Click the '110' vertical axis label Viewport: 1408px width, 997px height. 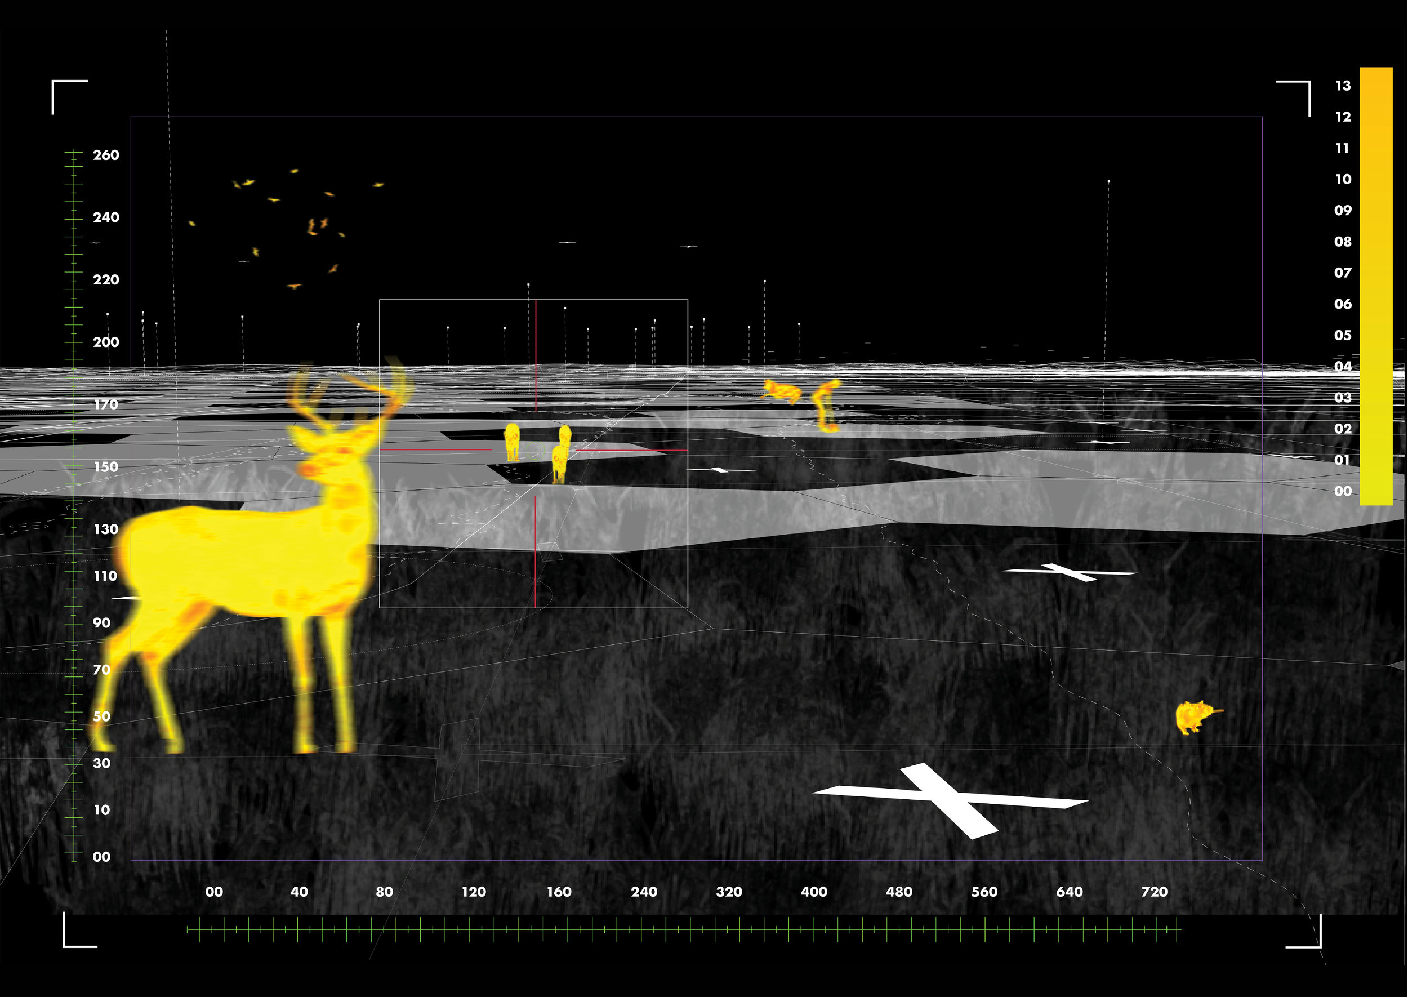[x=105, y=576]
